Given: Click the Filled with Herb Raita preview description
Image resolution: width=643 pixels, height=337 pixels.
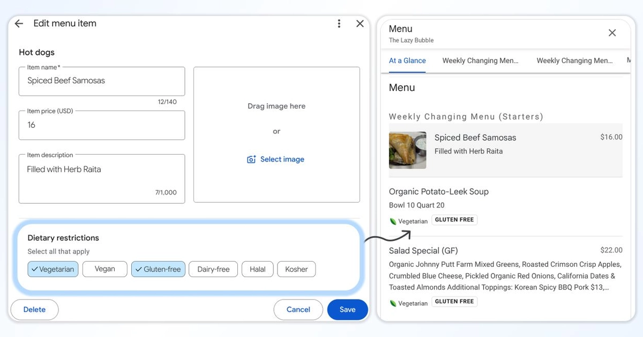Looking at the screenshot, I should [x=469, y=151].
